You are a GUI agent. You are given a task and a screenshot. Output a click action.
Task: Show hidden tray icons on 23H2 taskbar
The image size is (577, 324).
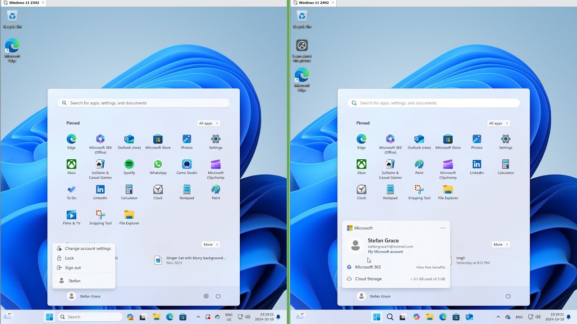tap(198, 317)
